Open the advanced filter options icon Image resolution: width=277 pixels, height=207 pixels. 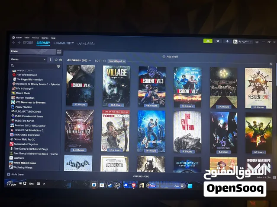(x=58, y=66)
